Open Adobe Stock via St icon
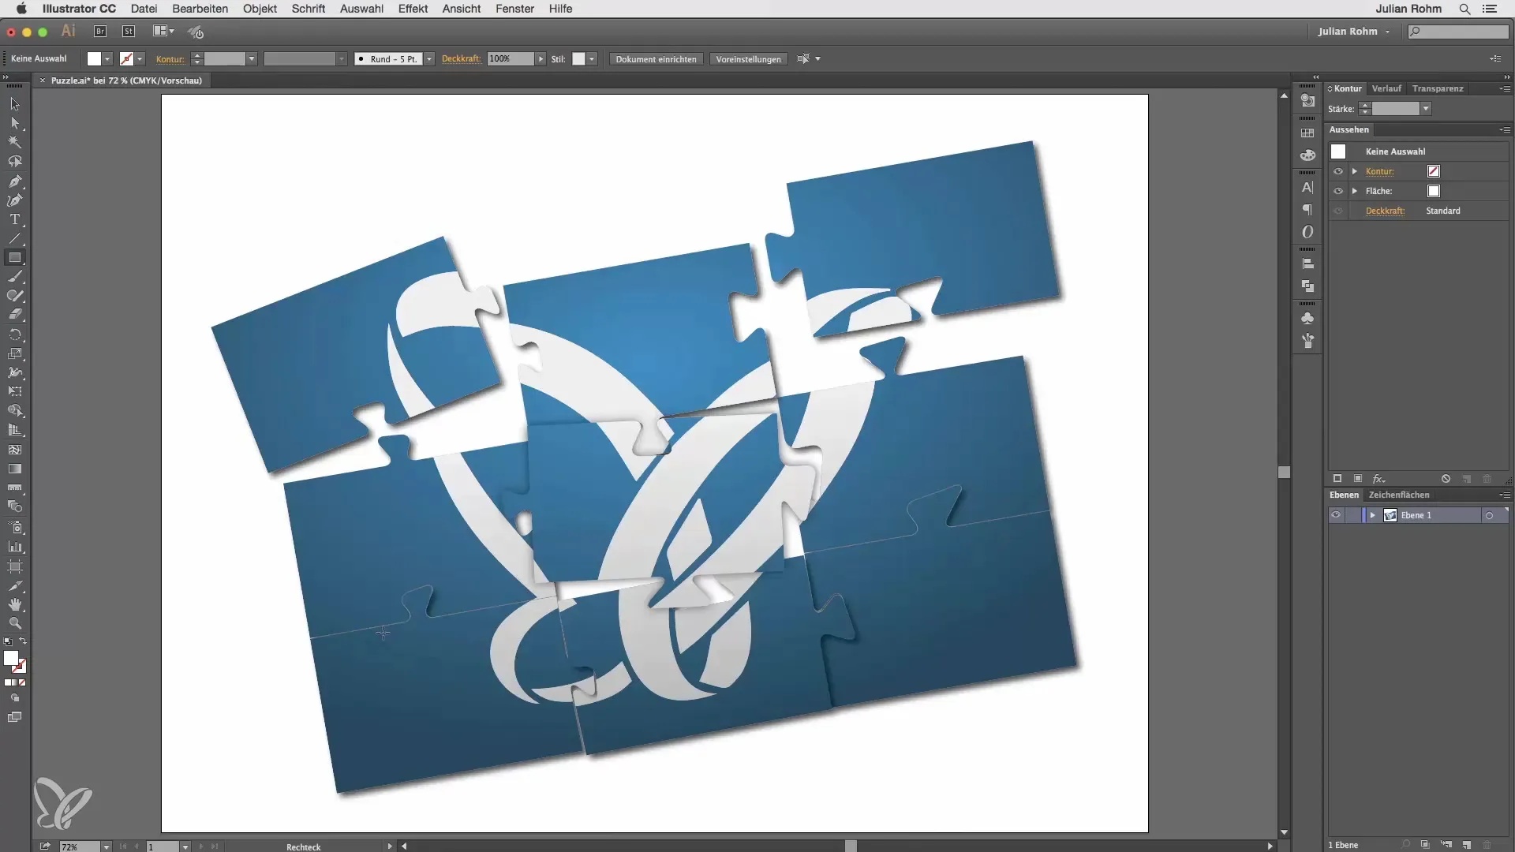This screenshot has height=852, width=1515. click(x=129, y=32)
